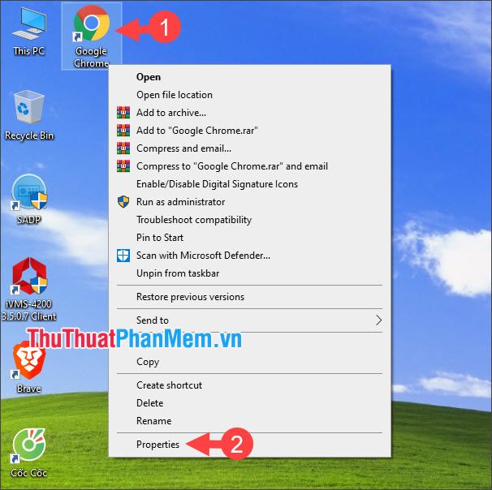Click Enable/Disable Digital Signature Icons
492x490 pixels.
[217, 184]
